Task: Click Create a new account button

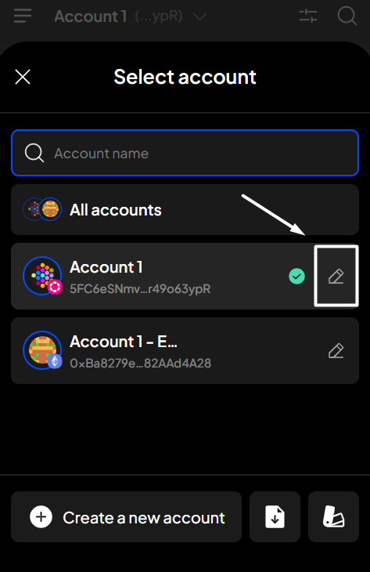Action: pyautogui.click(x=127, y=516)
